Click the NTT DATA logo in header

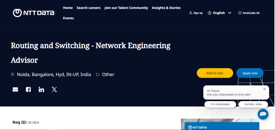point(34,13)
